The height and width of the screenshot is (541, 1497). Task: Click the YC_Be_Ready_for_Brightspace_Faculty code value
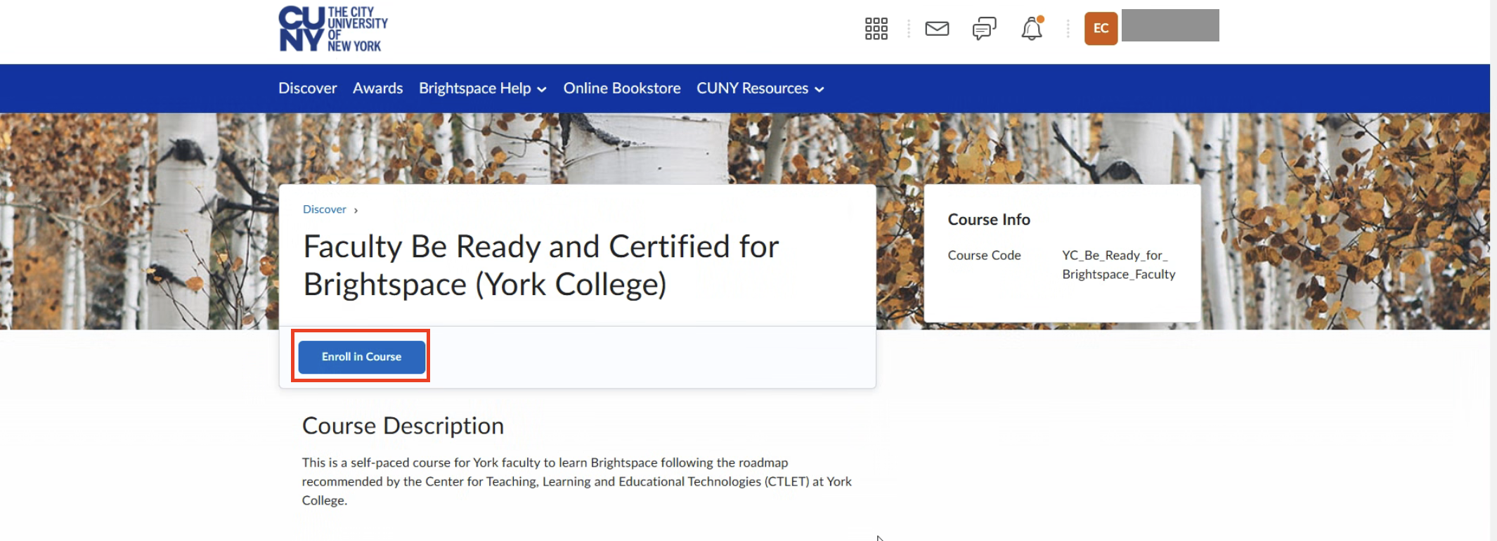pyautogui.click(x=1118, y=265)
